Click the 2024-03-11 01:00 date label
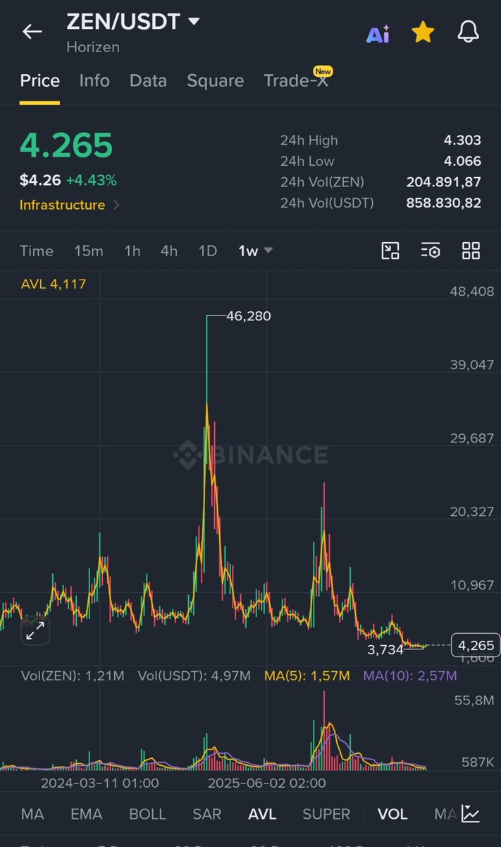The height and width of the screenshot is (847, 501). pos(99,783)
